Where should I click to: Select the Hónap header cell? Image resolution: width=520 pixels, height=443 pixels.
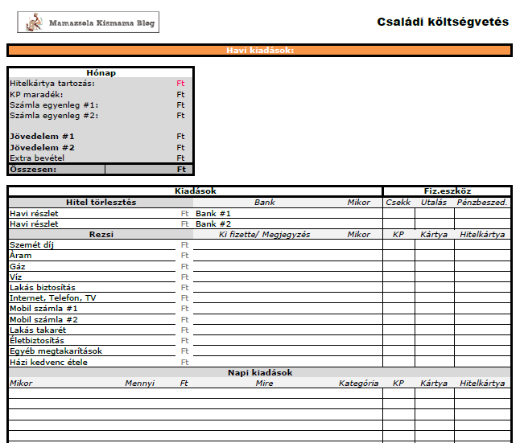coord(101,73)
